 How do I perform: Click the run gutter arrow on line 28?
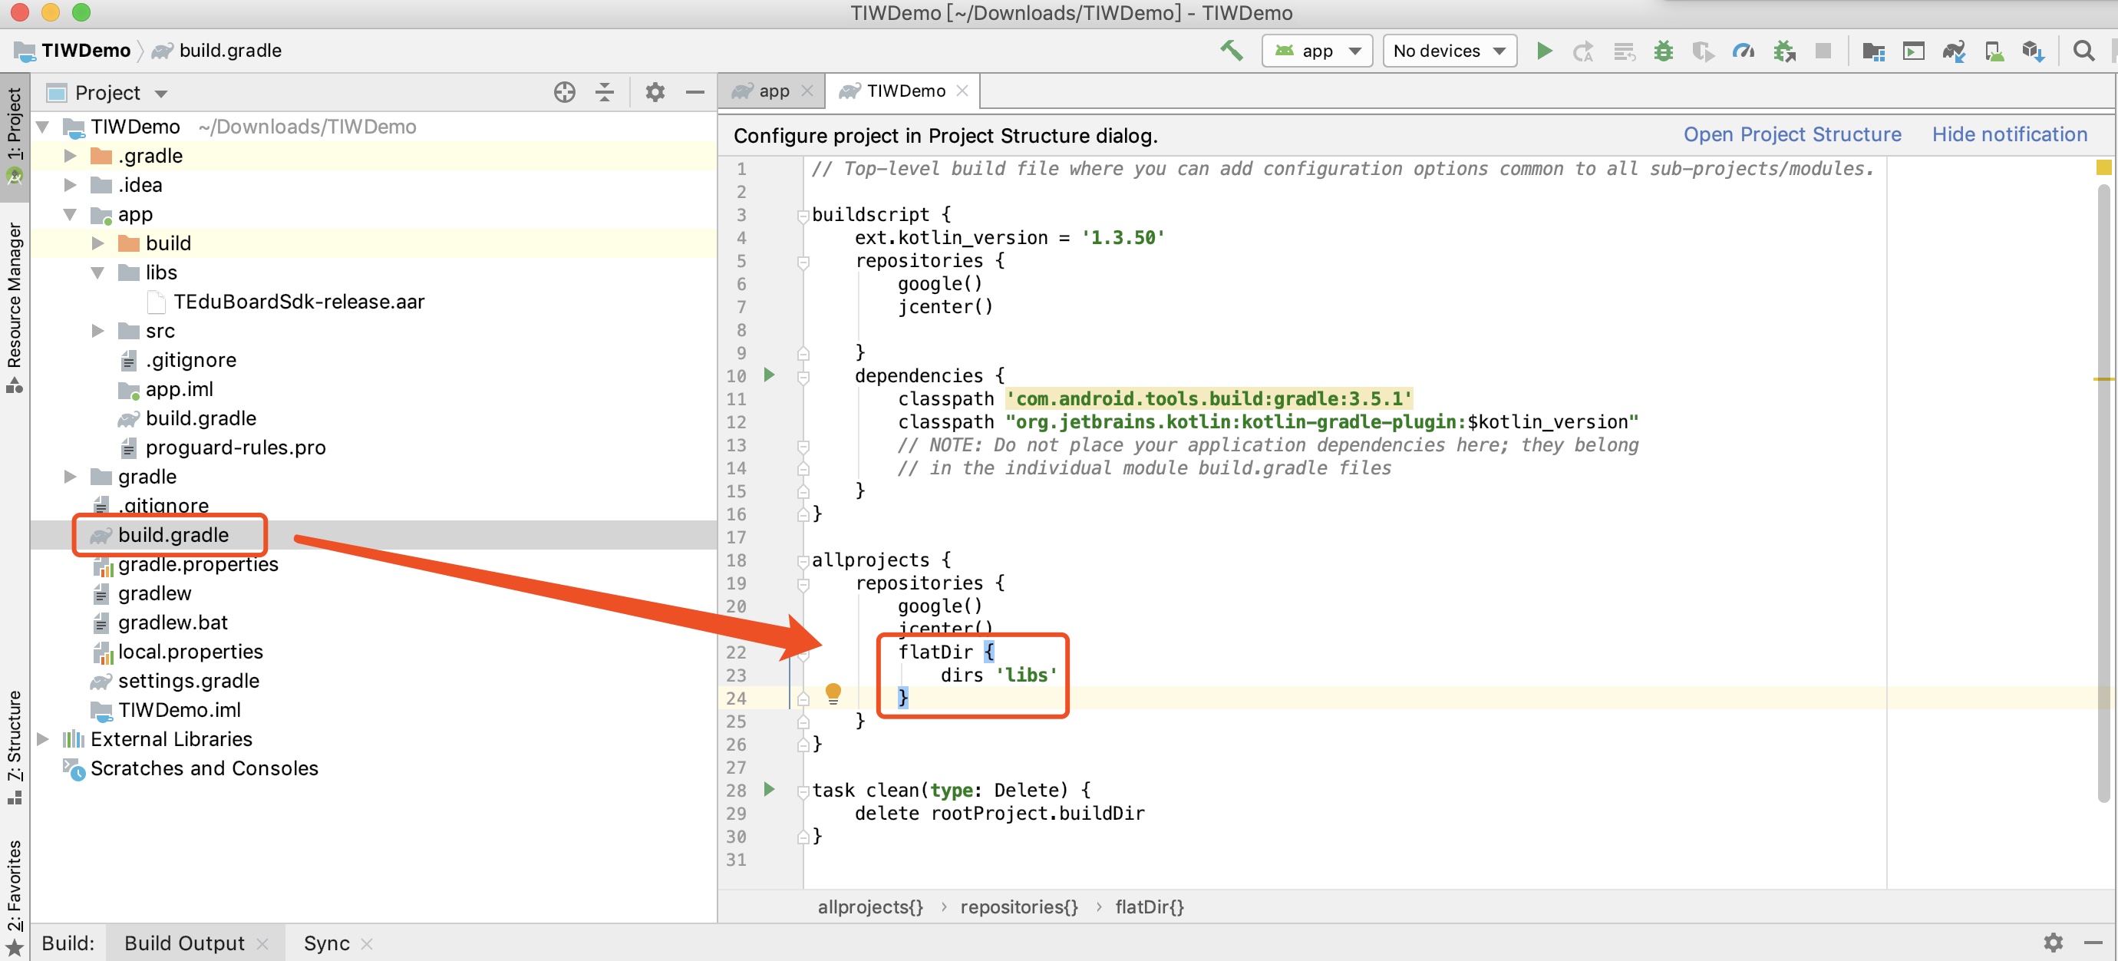[x=769, y=789]
